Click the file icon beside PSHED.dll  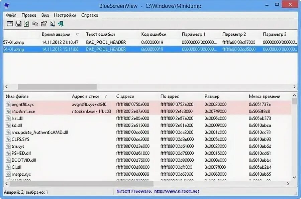(x=8, y=153)
